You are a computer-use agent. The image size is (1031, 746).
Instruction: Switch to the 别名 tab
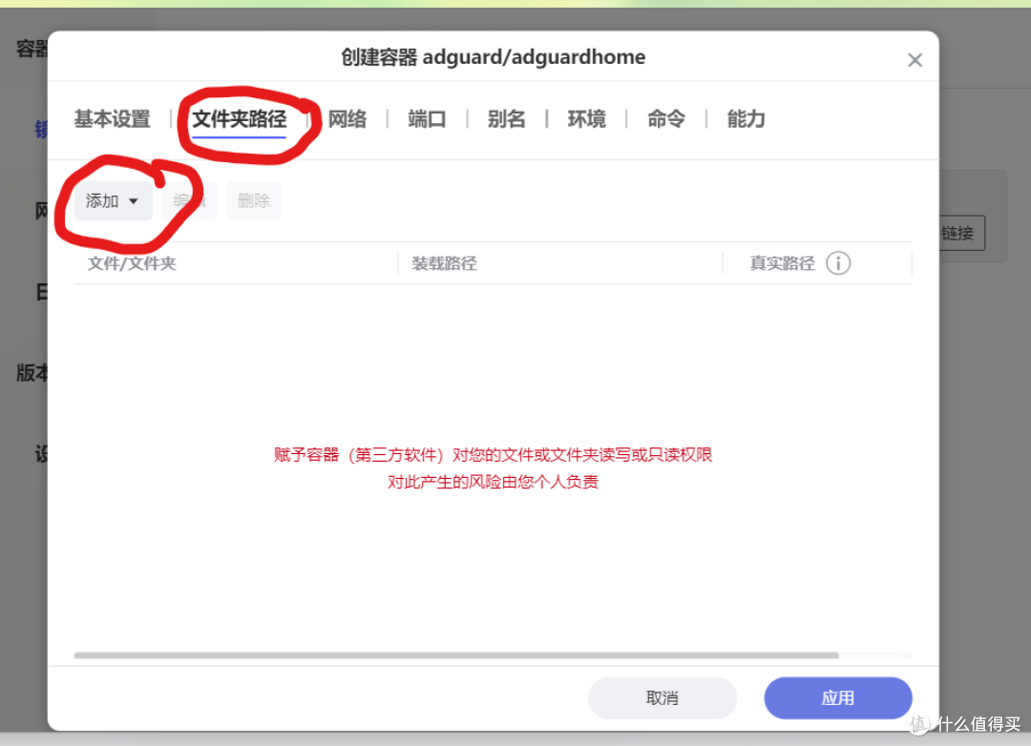tap(506, 119)
